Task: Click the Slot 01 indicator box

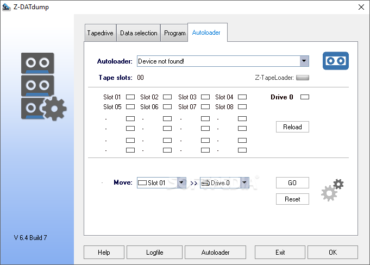Action: pos(130,97)
